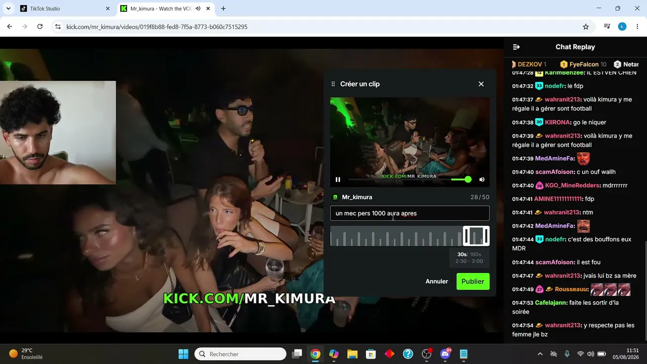This screenshot has height=364, width=647.
Task: Open the Mr_kimura channel avatar icon
Action: coord(335,197)
